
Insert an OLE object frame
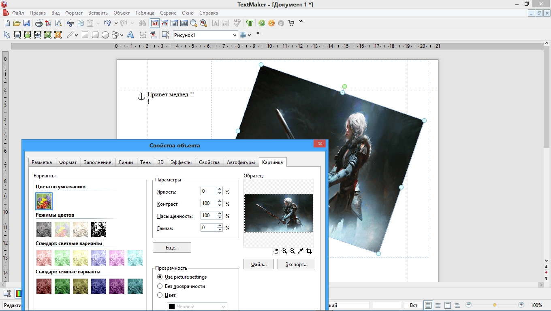click(38, 35)
